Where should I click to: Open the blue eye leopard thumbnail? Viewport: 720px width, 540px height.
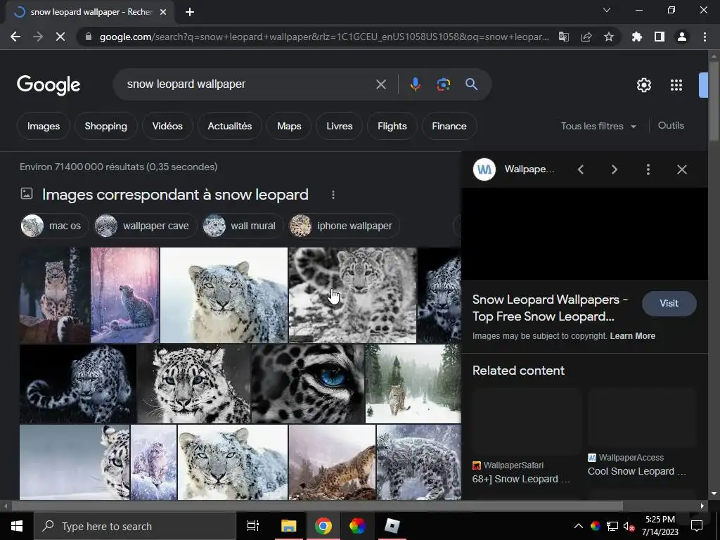click(308, 384)
